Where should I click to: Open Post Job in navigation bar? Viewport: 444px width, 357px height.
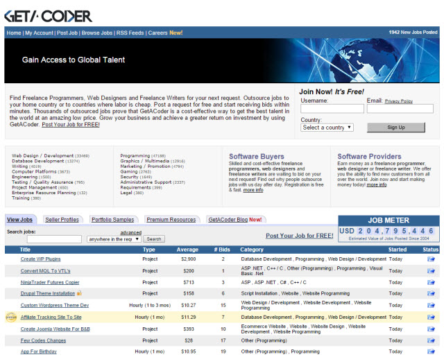point(67,33)
